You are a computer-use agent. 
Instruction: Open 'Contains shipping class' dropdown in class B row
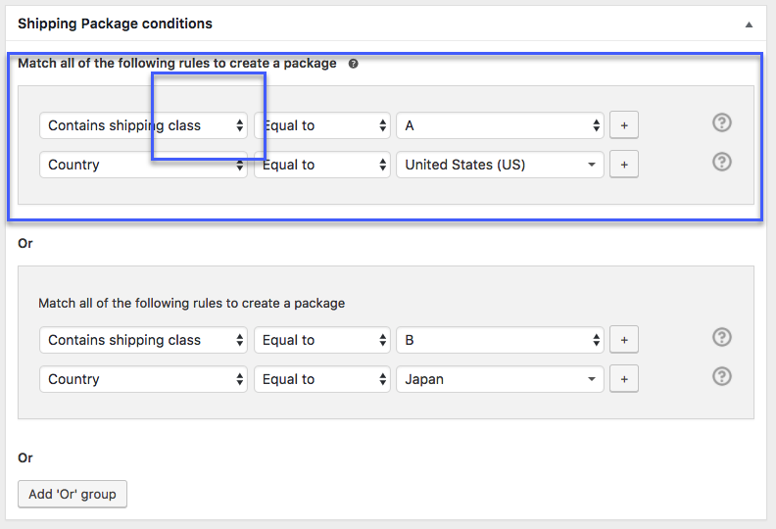(x=143, y=340)
